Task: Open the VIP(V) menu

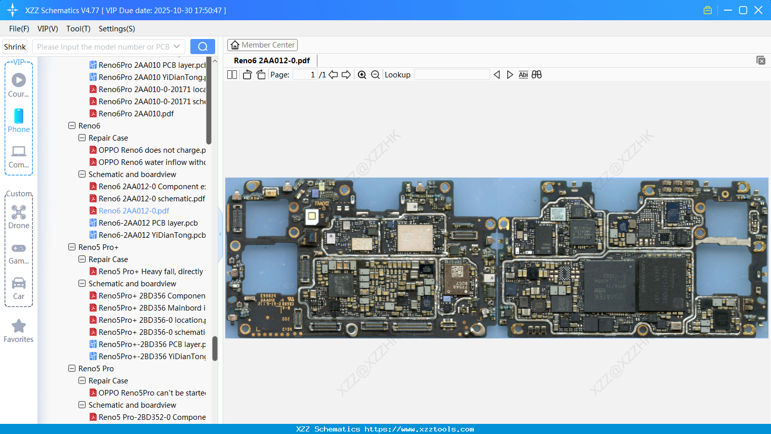Action: point(48,29)
